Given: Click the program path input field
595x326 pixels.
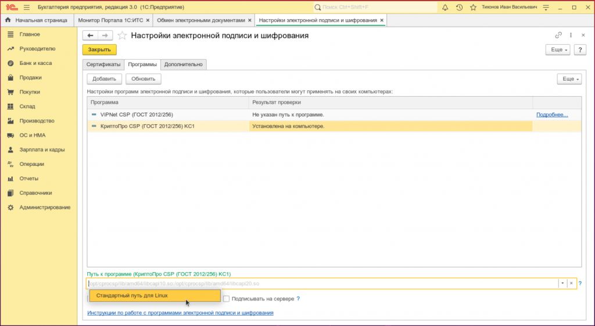Looking at the screenshot, I should tap(322, 283).
